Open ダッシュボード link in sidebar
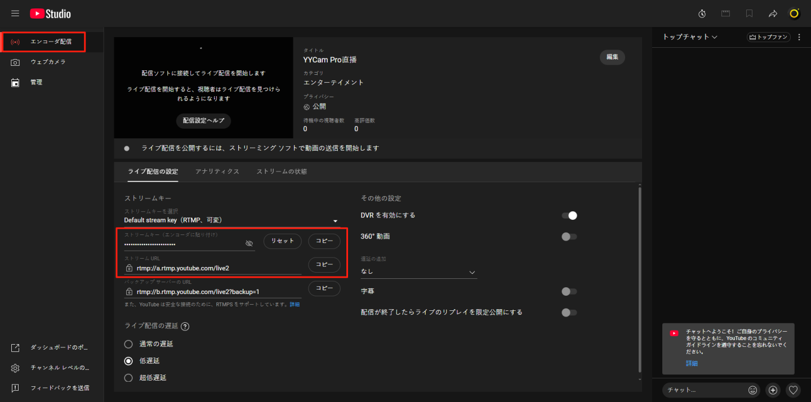 coord(52,347)
